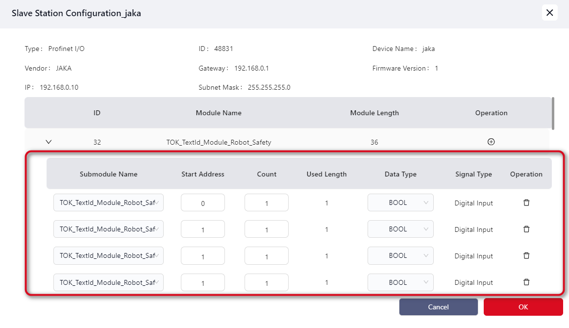Delete the third submodule row

[526, 256]
